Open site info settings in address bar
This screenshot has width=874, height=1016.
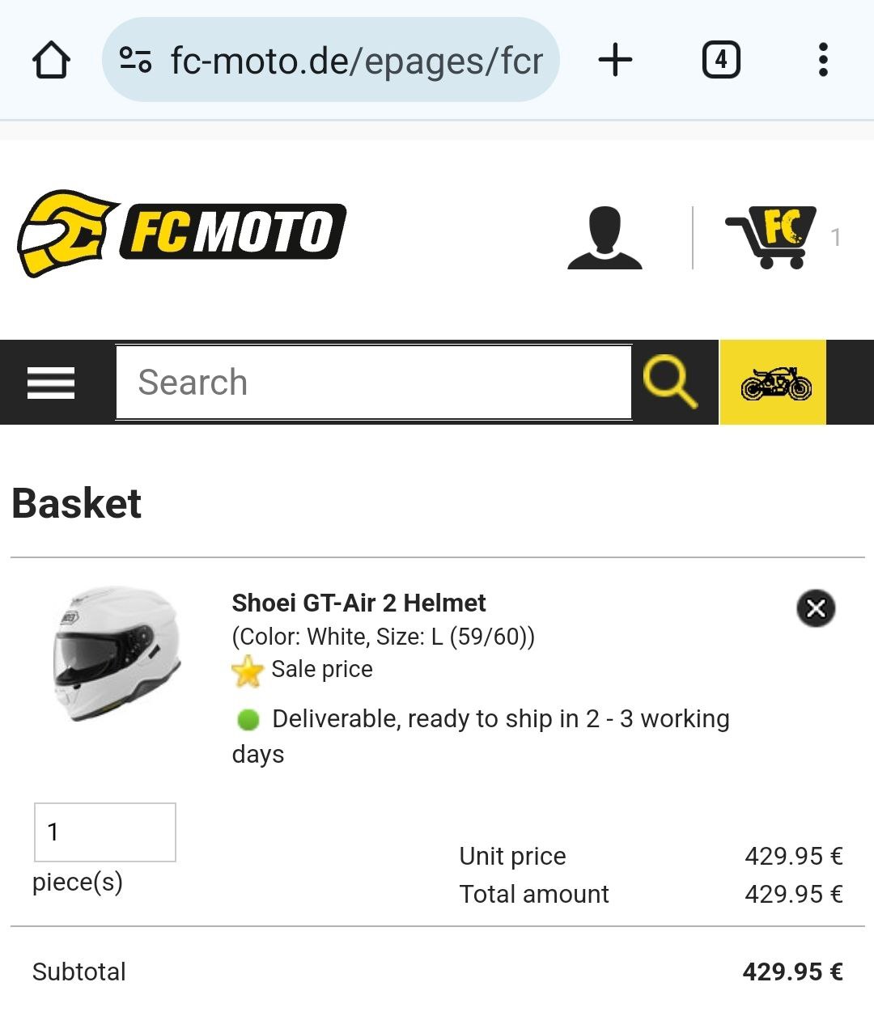[x=135, y=60]
